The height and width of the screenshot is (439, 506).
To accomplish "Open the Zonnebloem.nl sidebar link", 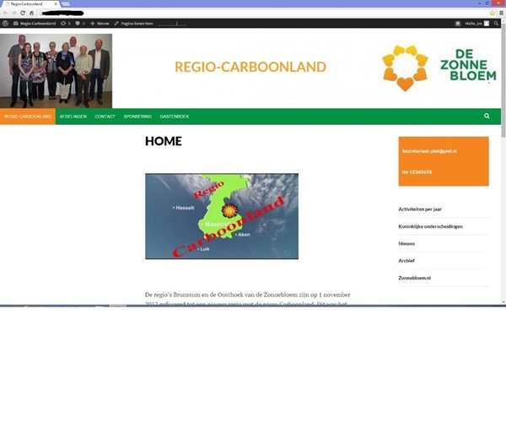I will [x=414, y=278].
